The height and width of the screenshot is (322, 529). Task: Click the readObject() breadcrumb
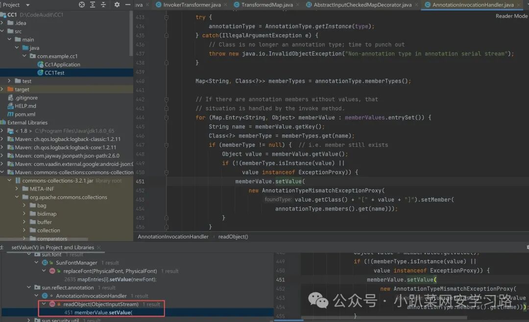[x=233, y=237]
